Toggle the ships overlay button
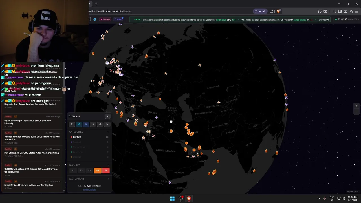This screenshot has height=203, width=361. tap(86, 124)
